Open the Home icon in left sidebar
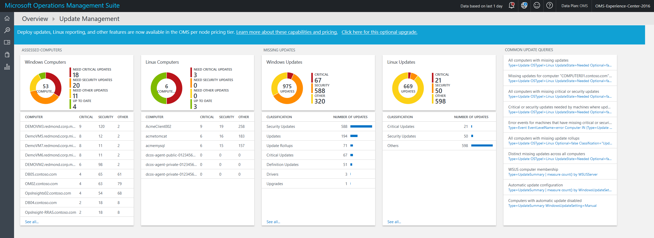This screenshot has width=654, height=238. [x=7, y=18]
